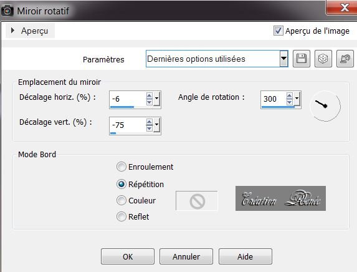357x272 pixels.
Task: Toggle Aperçu de l'image checkbox
Action: coord(278,31)
